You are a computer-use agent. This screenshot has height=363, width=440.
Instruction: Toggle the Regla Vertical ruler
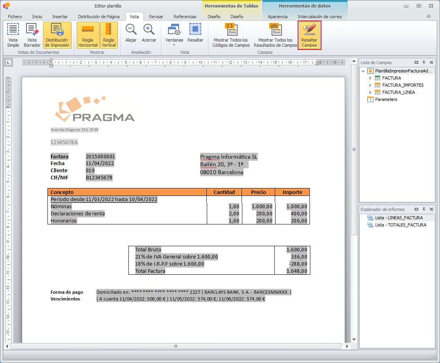[x=109, y=35]
